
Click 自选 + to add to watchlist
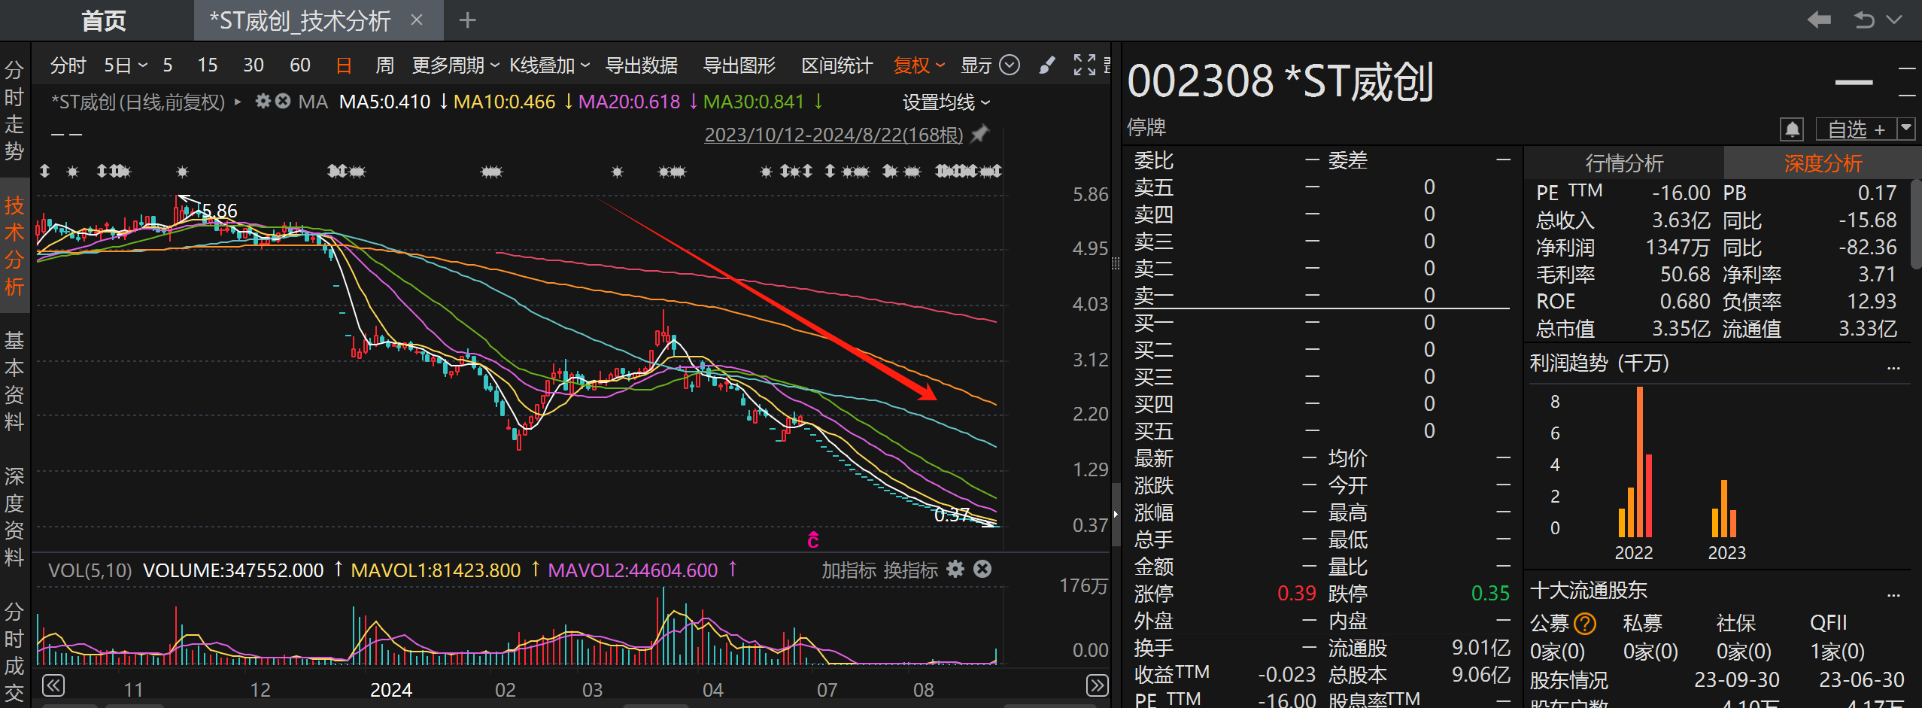click(1856, 129)
